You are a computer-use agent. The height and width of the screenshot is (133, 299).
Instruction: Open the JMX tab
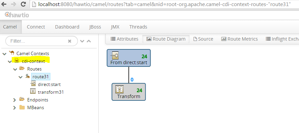[x=115, y=27]
